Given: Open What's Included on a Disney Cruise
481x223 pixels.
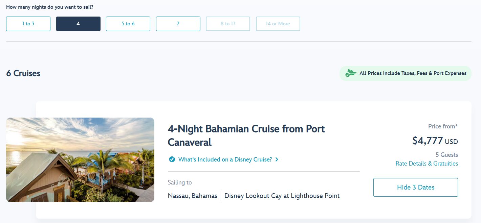Looking at the screenshot, I should pyautogui.click(x=225, y=159).
